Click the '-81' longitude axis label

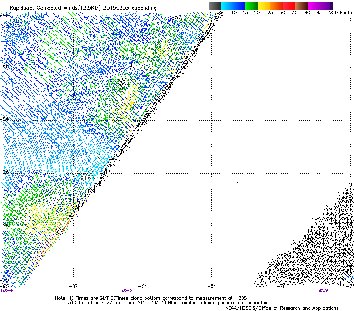[x=211, y=286]
